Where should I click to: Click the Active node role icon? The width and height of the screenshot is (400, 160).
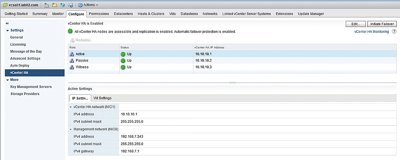tap(72, 54)
